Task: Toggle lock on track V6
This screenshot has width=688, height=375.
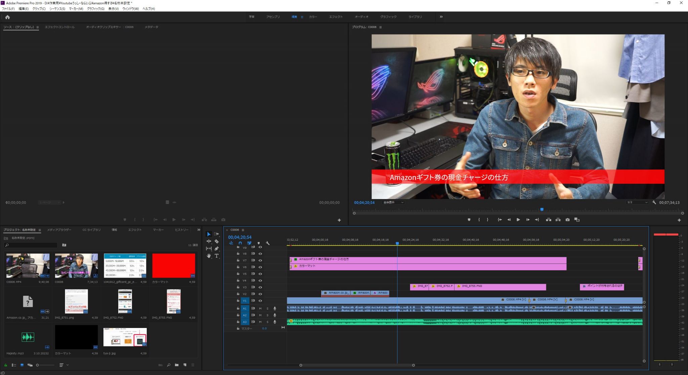Action: (238, 267)
